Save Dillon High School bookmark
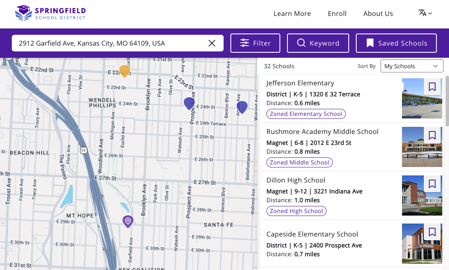 click(x=432, y=184)
